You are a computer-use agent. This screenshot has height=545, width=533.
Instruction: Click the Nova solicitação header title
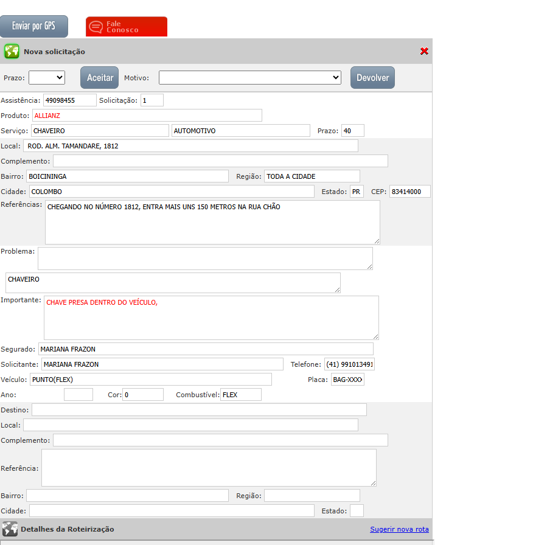click(54, 52)
